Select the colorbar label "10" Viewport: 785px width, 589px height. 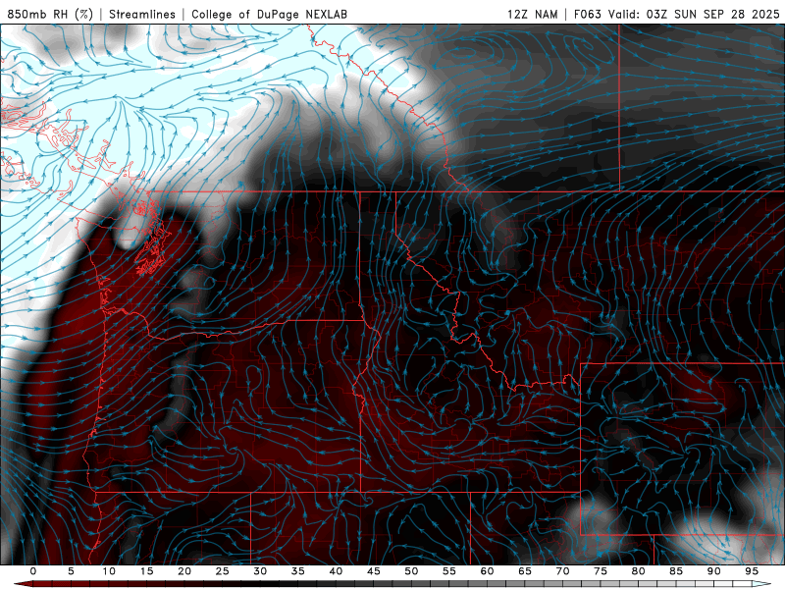click(x=109, y=571)
